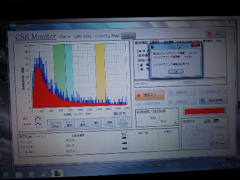
Task: Click the save results button
Action: [x=181, y=93]
